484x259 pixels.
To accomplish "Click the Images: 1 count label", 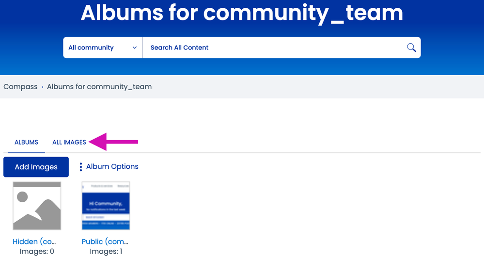I will pyautogui.click(x=106, y=251).
